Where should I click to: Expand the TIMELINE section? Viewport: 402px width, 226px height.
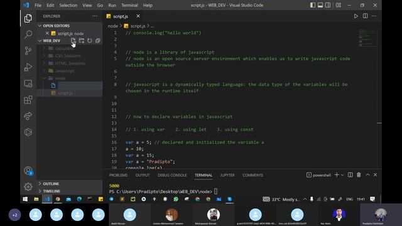(x=70, y=191)
